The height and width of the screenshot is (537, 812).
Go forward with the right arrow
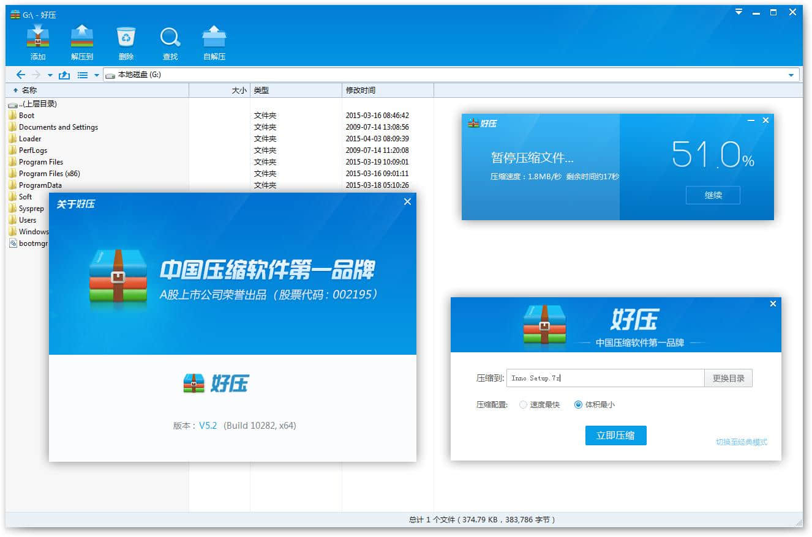[x=36, y=75]
